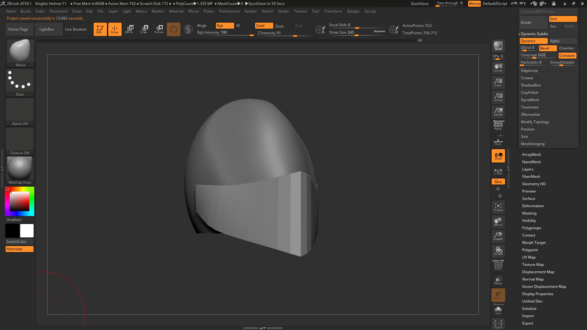Select the Rotate transform icon in top shelf
The height and width of the screenshot is (330, 587).
coord(159,29)
